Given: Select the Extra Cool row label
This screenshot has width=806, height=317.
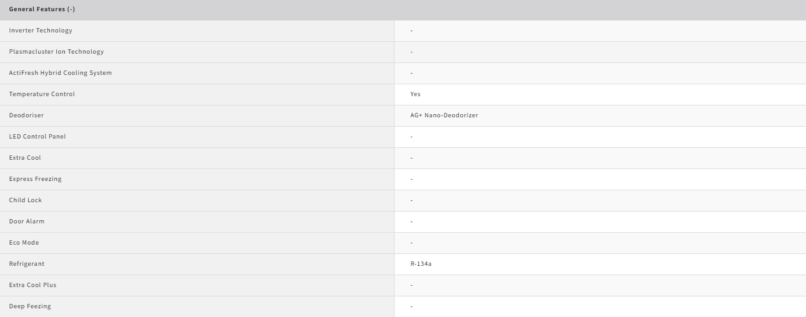Looking at the screenshot, I should tap(25, 158).
